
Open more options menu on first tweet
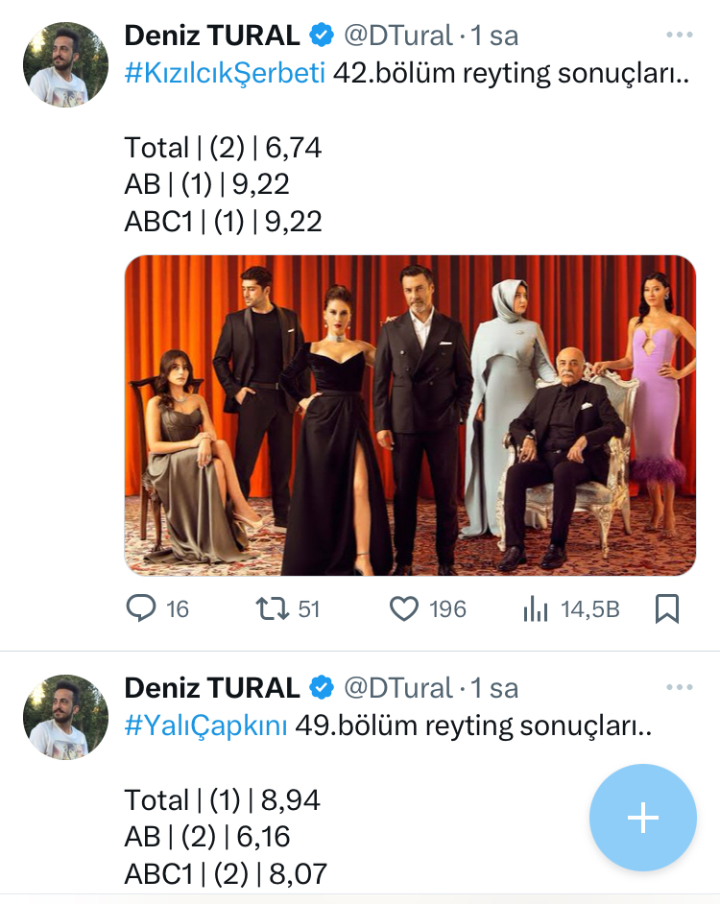(679, 36)
